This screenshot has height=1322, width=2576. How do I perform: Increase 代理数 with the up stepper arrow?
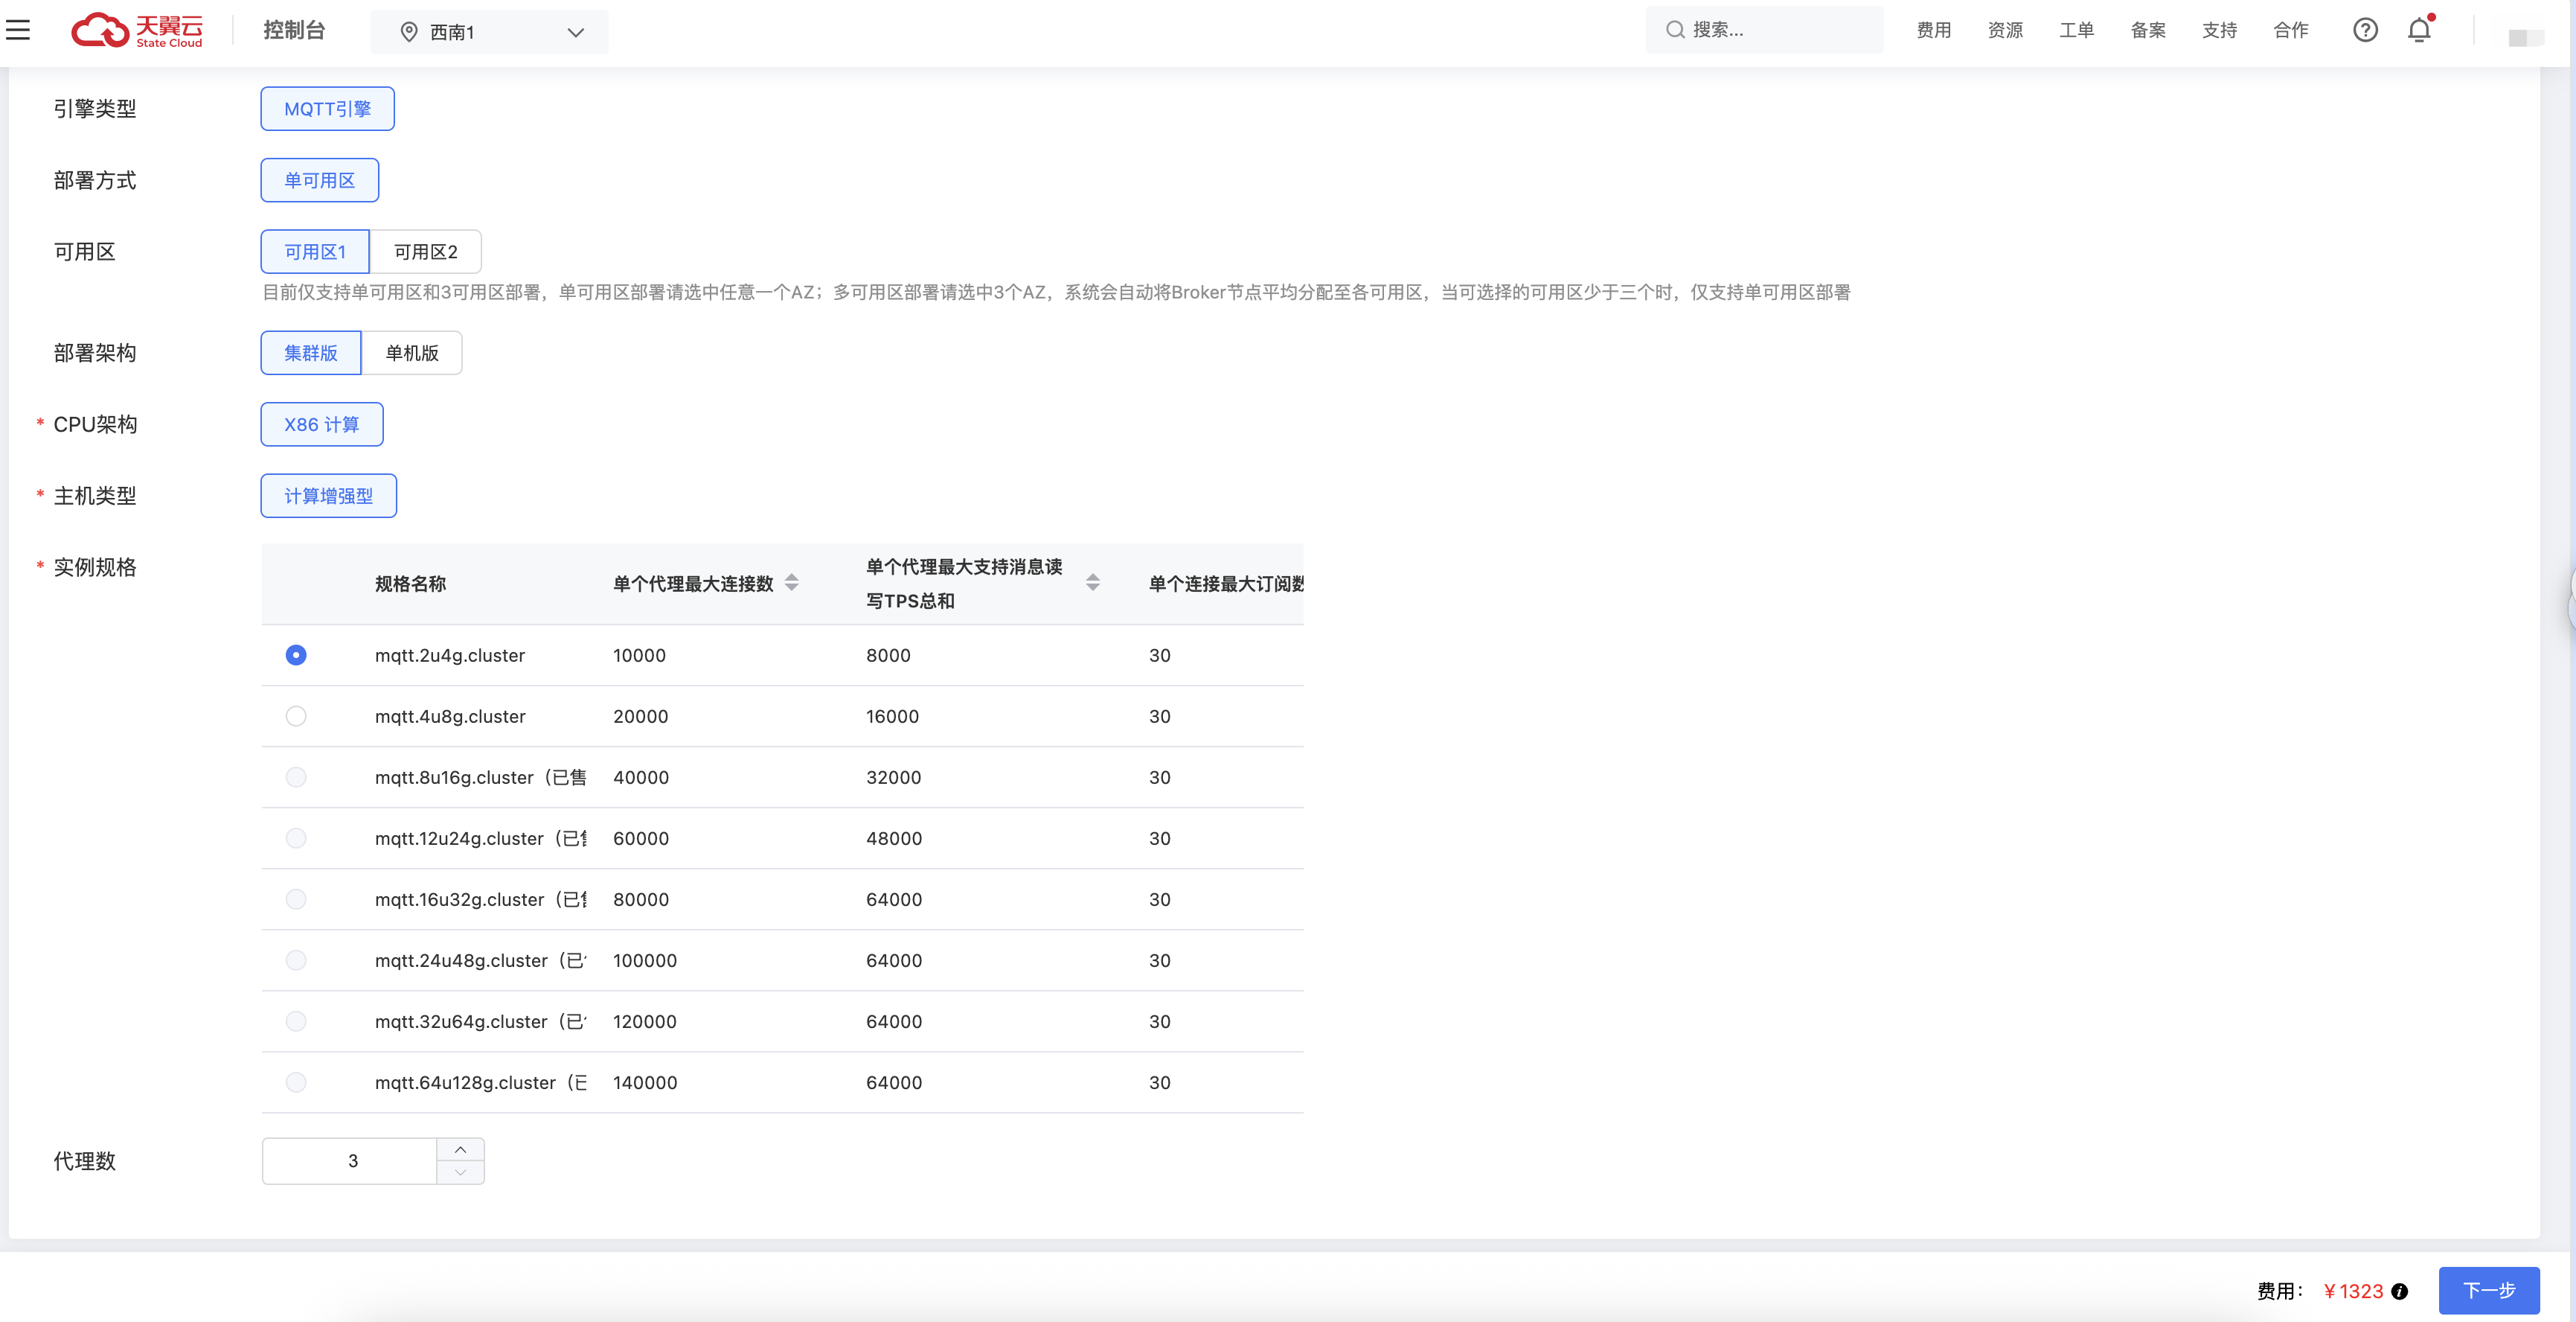click(461, 1149)
